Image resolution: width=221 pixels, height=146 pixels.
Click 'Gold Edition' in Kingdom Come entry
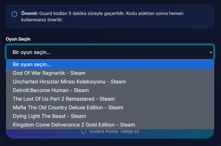pos(100,125)
